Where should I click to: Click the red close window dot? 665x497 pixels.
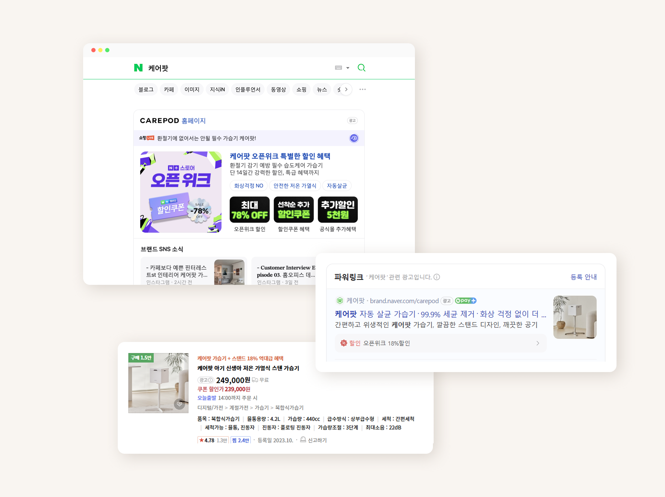tap(94, 50)
